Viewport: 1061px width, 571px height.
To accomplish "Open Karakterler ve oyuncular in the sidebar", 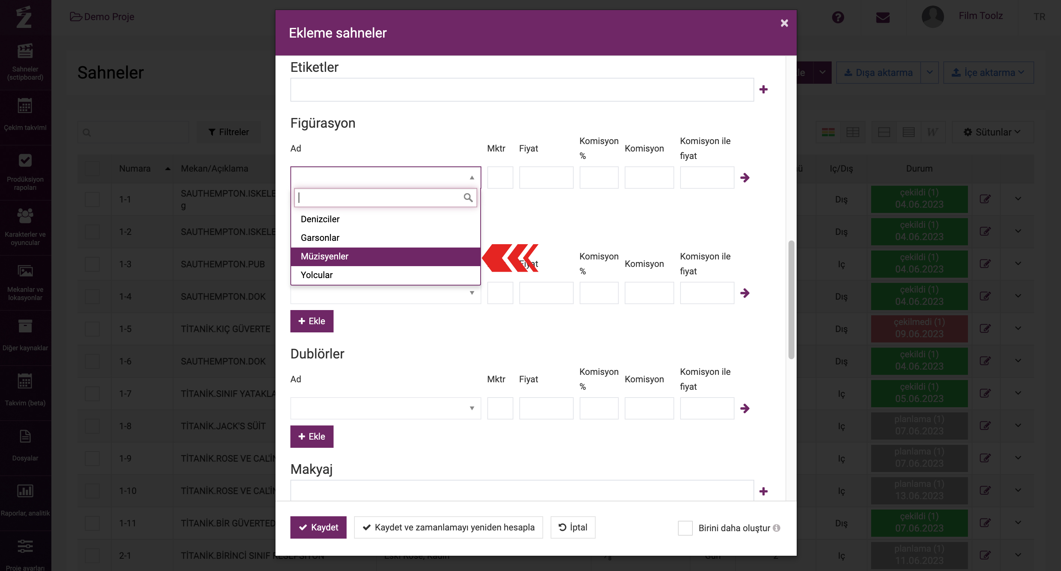I will (25, 227).
